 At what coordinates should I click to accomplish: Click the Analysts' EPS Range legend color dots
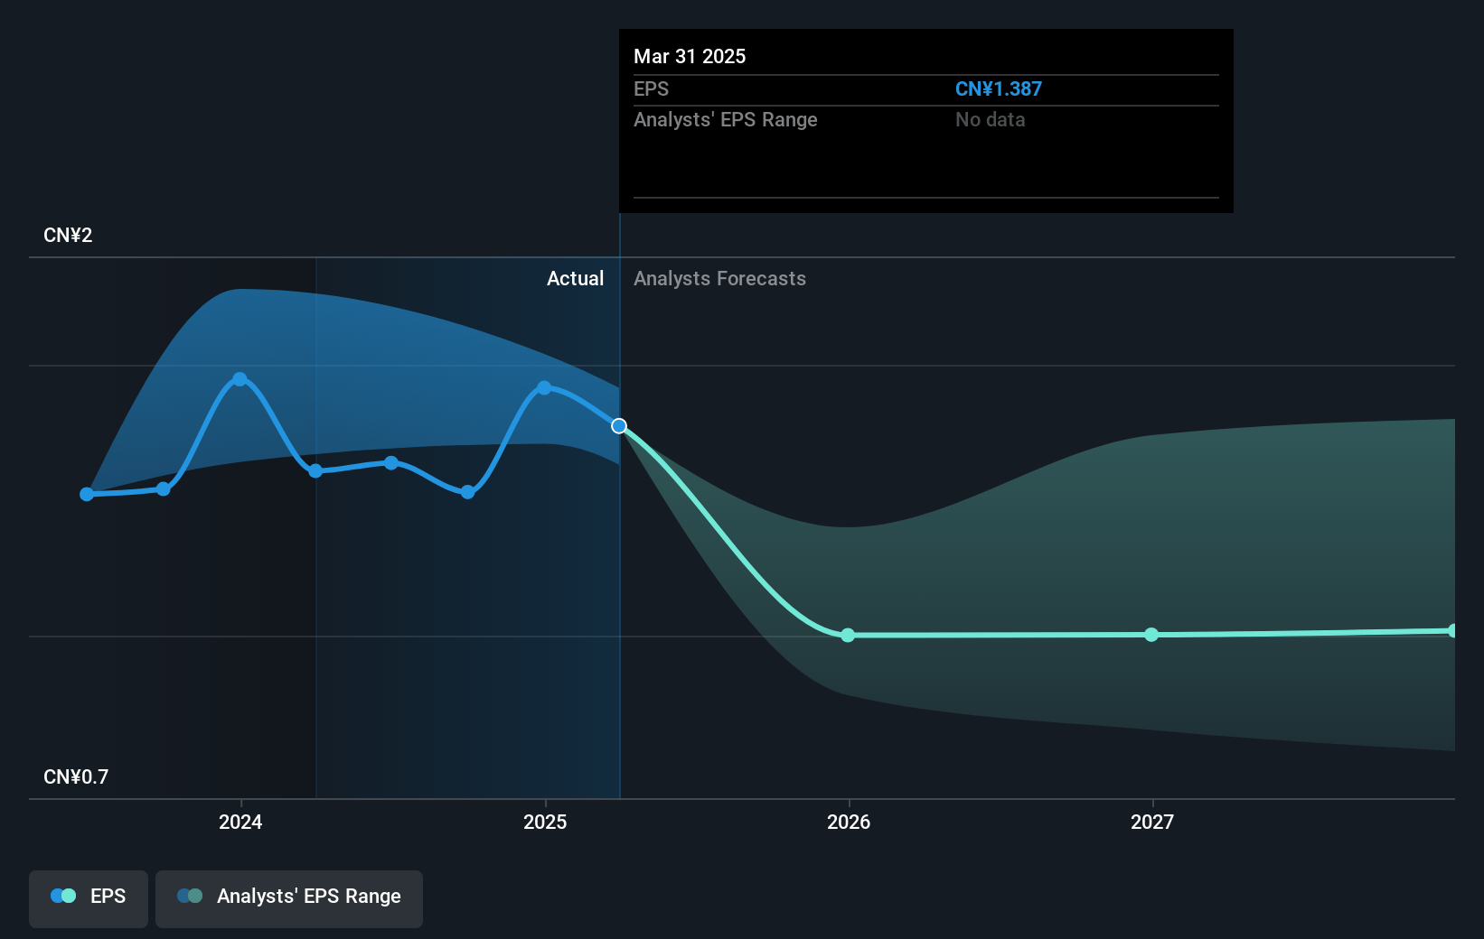point(190,896)
